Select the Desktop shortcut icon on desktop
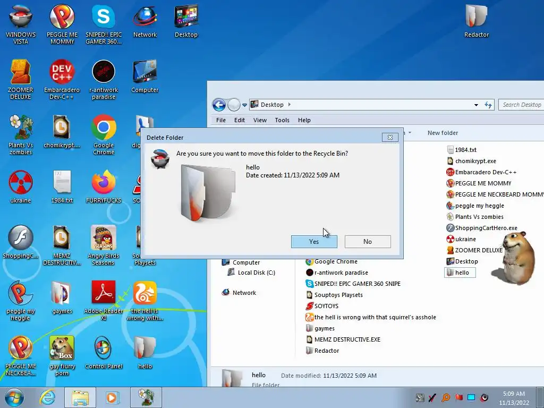The height and width of the screenshot is (408, 544). click(186, 21)
